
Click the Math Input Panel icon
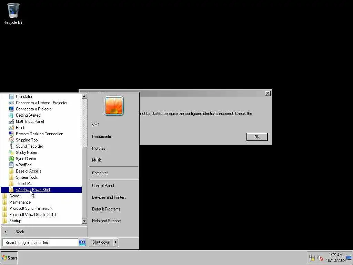click(x=11, y=121)
